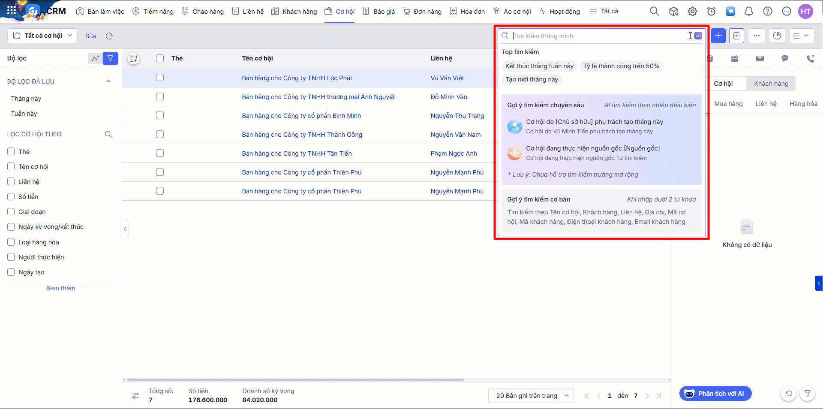
Task: Switch to the Khách hàng tab in right panel
Action: tap(771, 84)
